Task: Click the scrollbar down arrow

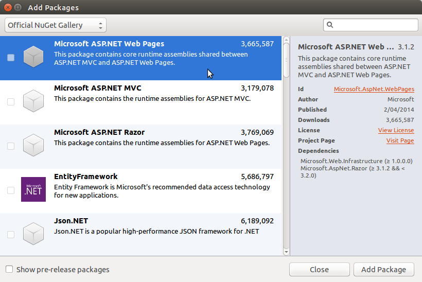Action: tap(286, 252)
